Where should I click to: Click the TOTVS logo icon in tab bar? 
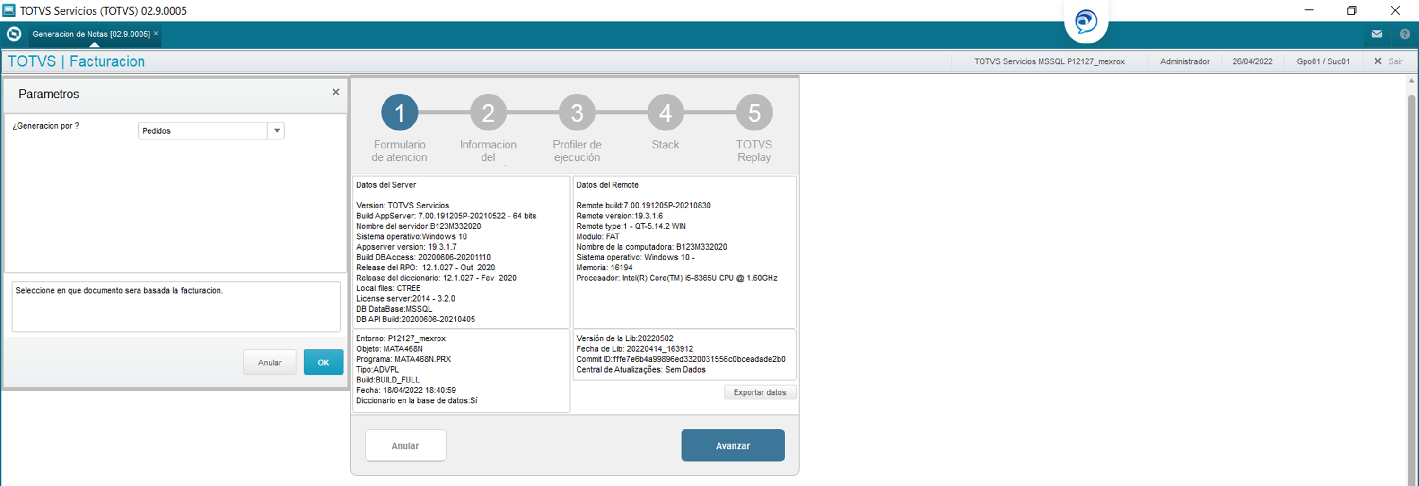coord(14,34)
